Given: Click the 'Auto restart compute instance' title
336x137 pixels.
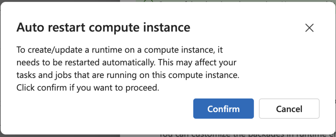Looking at the screenshot, I should click(103, 27).
